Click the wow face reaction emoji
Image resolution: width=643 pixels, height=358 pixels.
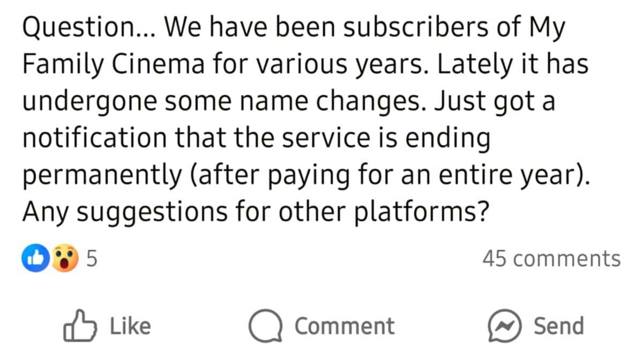click(64, 259)
